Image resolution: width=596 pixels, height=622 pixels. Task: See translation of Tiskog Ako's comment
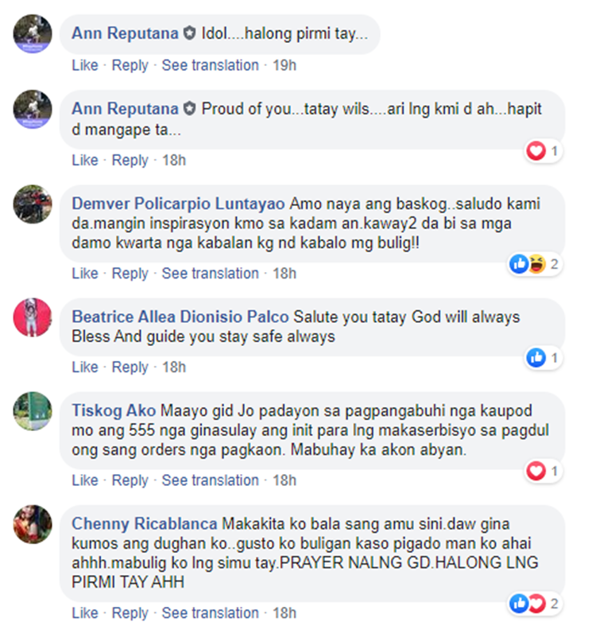pyautogui.click(x=210, y=480)
